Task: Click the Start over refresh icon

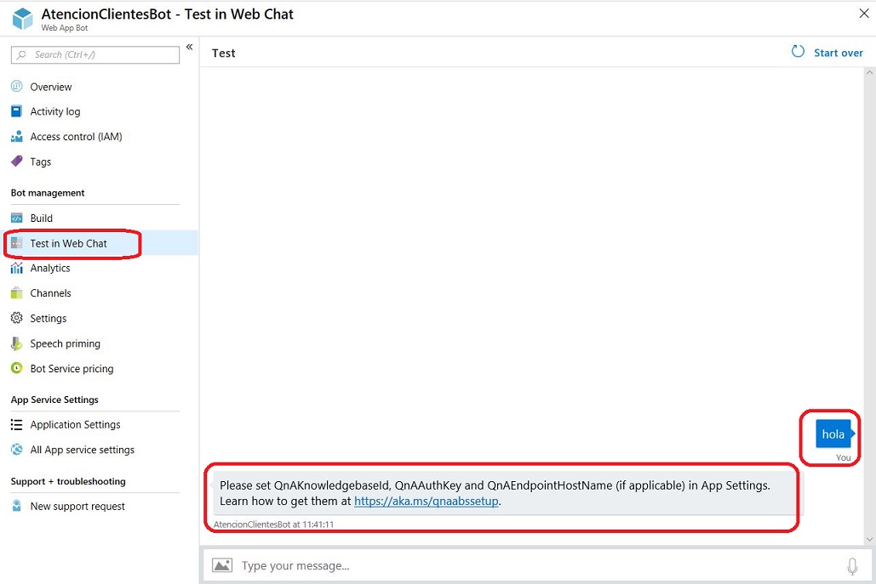Action: (x=798, y=52)
